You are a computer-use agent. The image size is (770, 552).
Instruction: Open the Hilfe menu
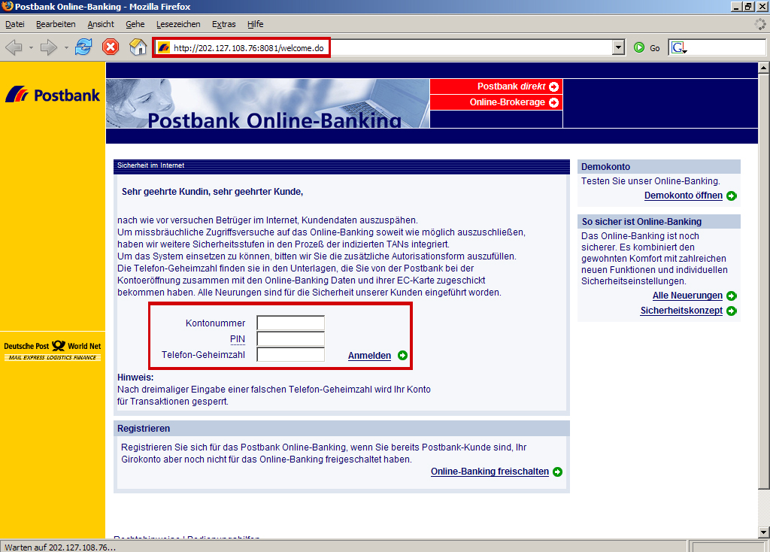coord(256,24)
